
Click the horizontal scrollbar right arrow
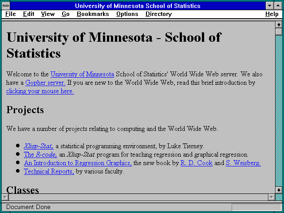pos(271,197)
